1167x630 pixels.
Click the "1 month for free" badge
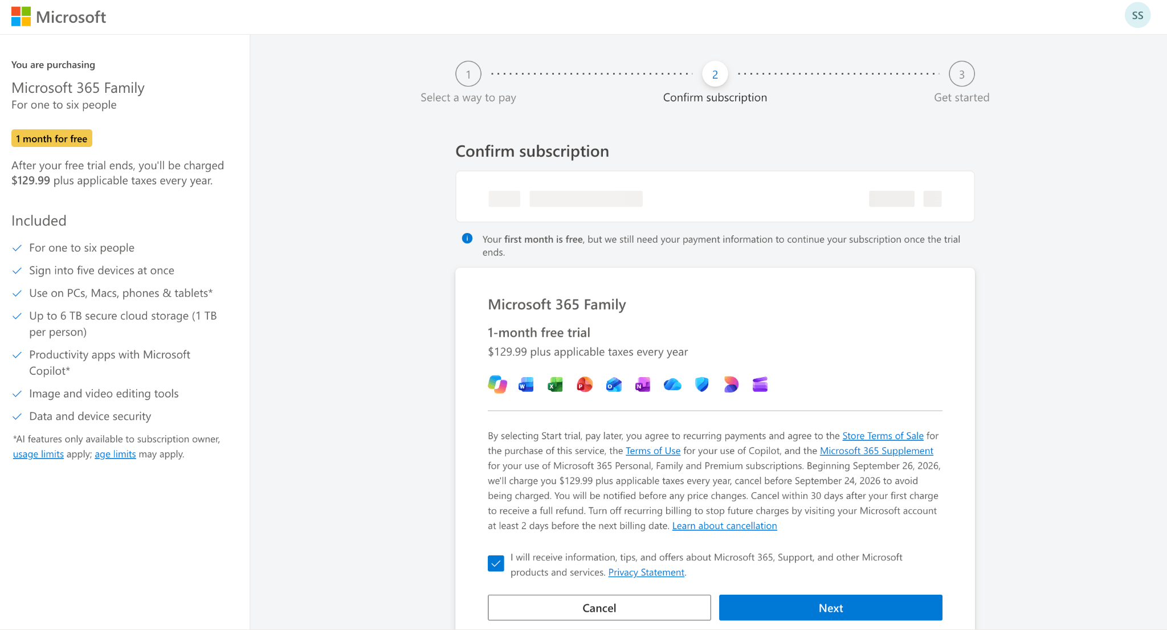52,138
